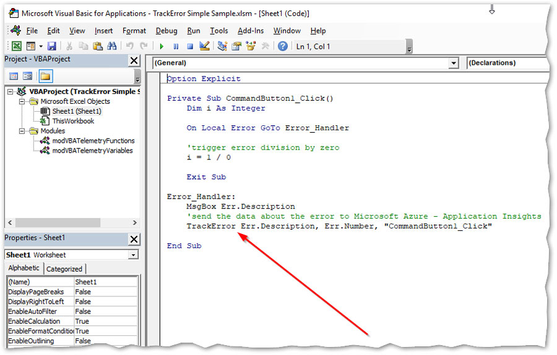Click Project pane scroll right arrow
557x355 pixels.
135,222
